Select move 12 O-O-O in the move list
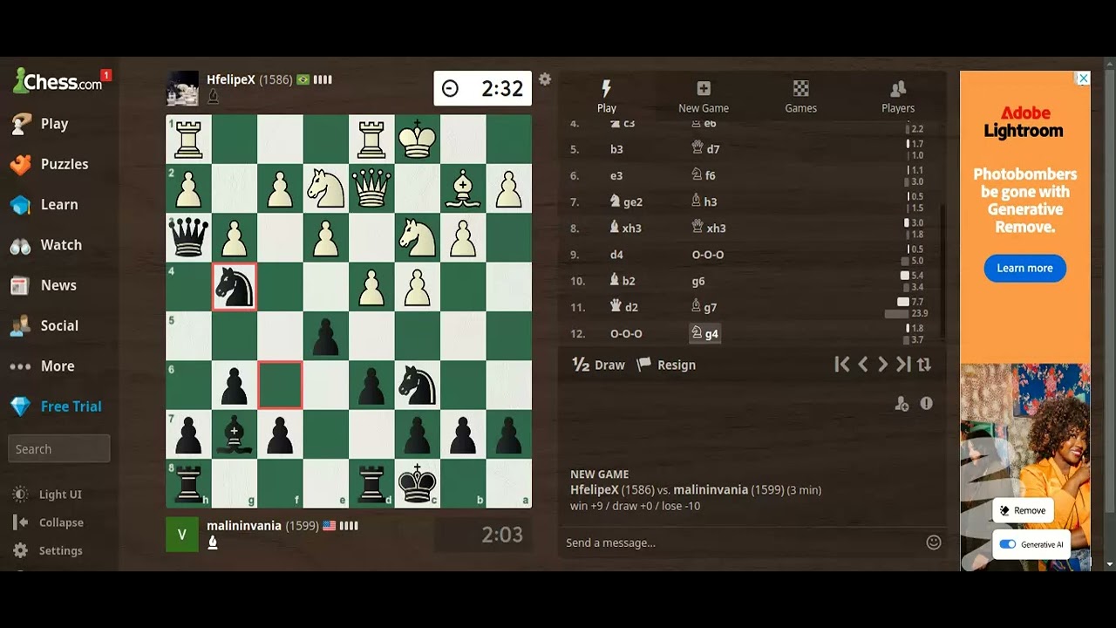This screenshot has width=1116, height=628. click(626, 334)
